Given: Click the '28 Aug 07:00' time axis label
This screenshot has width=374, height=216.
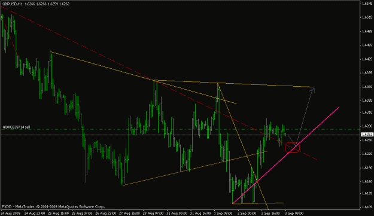Looking at the screenshot, I should (x=153, y=213).
